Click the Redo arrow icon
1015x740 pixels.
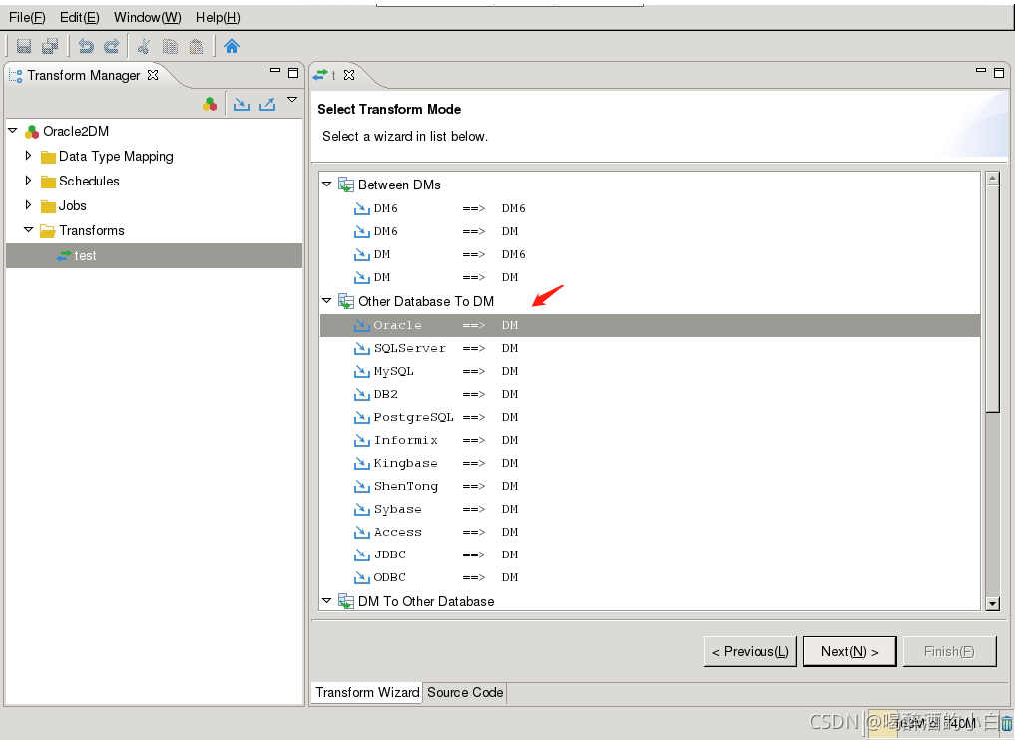[112, 46]
